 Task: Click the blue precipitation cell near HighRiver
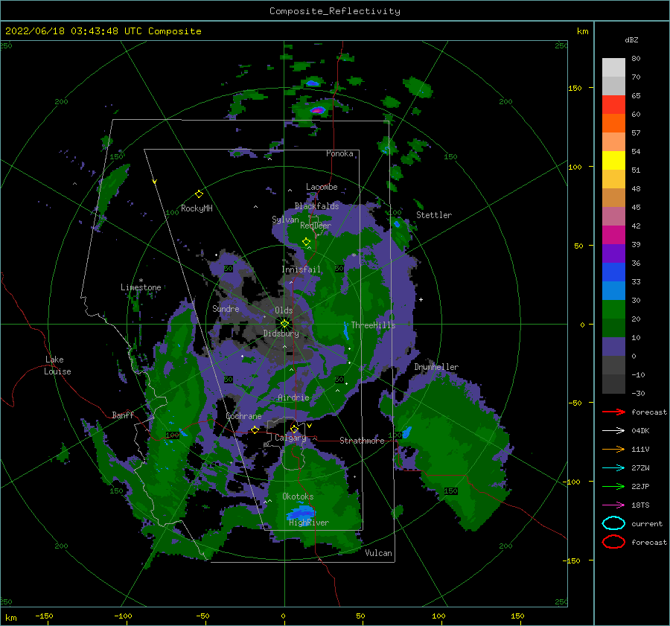point(301,511)
